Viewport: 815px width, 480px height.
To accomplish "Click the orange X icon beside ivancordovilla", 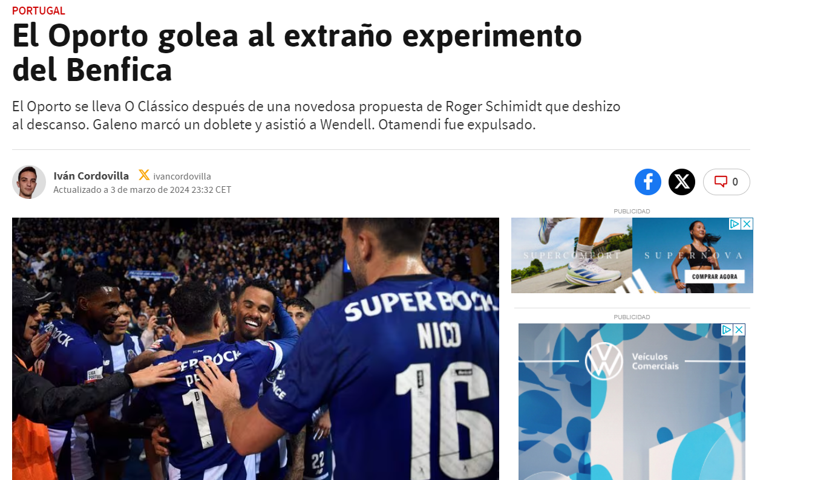I will click(x=144, y=175).
